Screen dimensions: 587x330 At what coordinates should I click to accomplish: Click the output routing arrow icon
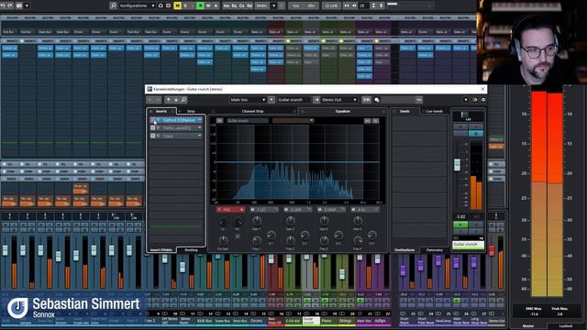(x=316, y=100)
